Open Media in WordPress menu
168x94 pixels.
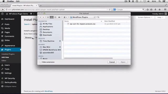pyautogui.click(x=7, y=28)
